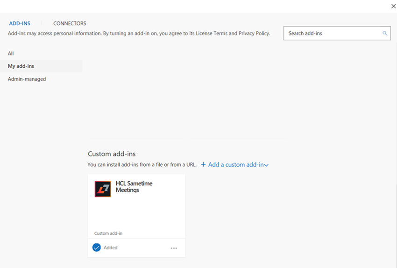Click the blue Added checkmark icon
The width and height of the screenshot is (397, 268).
pos(97,247)
